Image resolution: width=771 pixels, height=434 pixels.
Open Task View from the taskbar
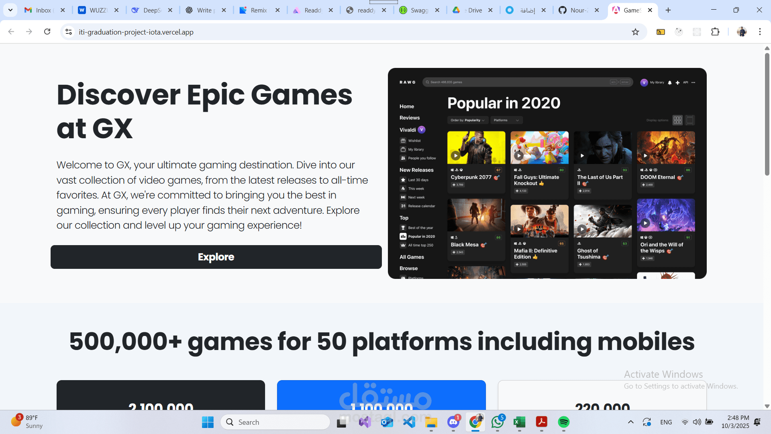point(342,422)
